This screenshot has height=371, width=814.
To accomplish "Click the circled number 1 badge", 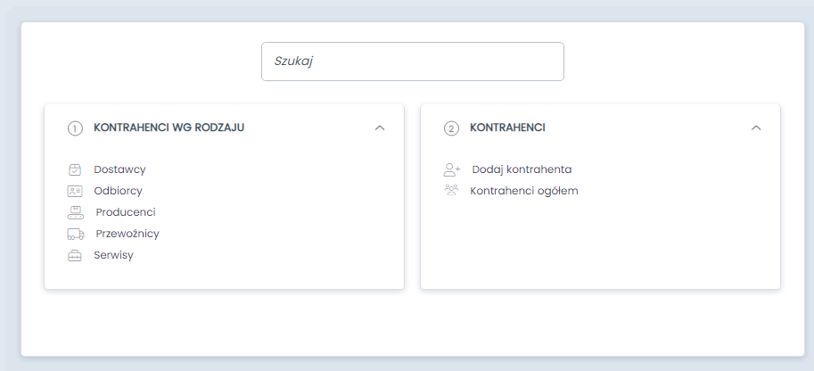I will coord(75,128).
